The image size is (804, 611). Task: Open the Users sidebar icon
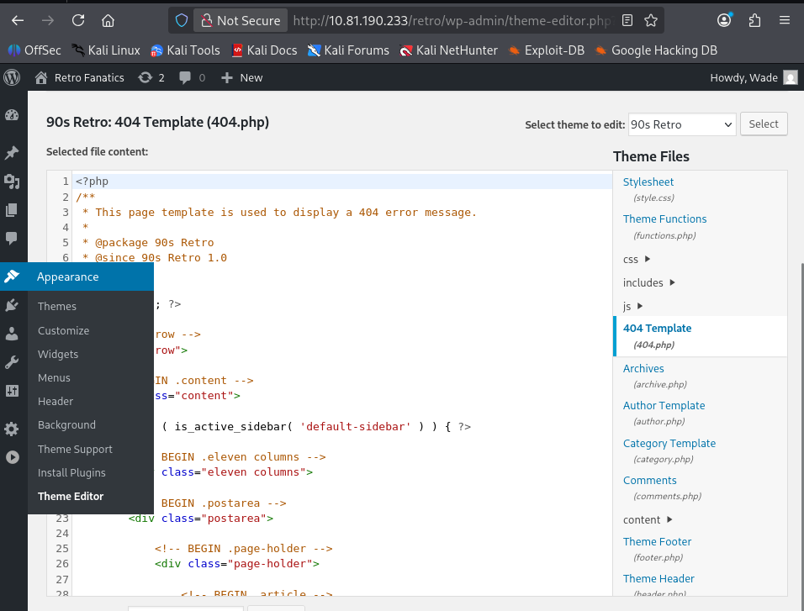tap(12, 334)
